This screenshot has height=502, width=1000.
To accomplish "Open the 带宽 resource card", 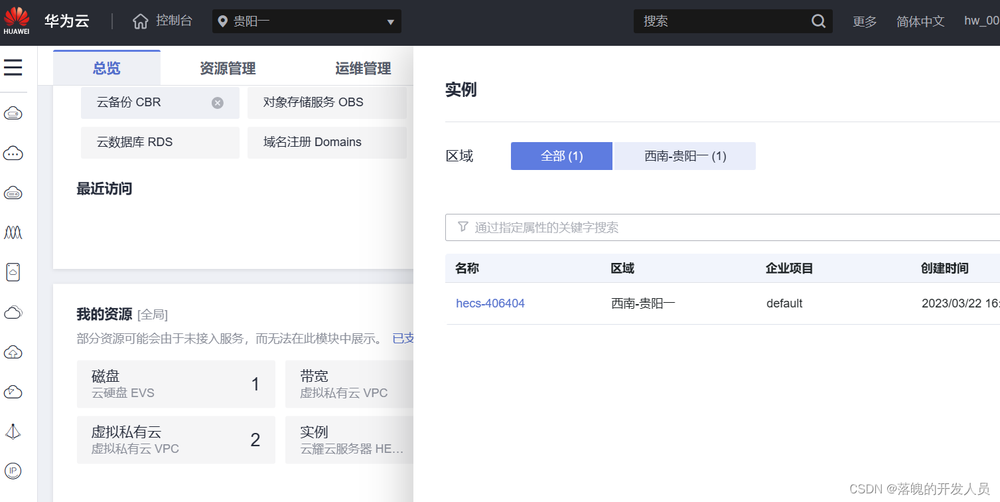I will (349, 384).
